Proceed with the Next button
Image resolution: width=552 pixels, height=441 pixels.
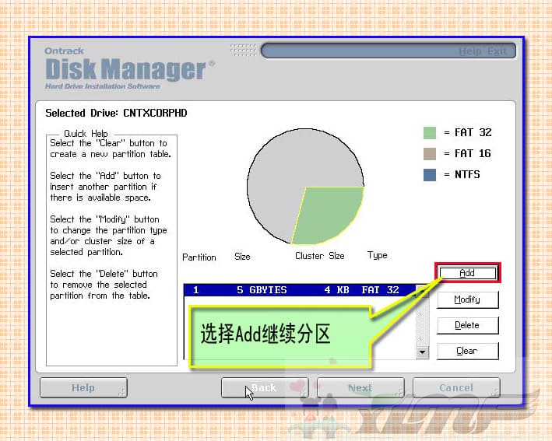tap(360, 388)
